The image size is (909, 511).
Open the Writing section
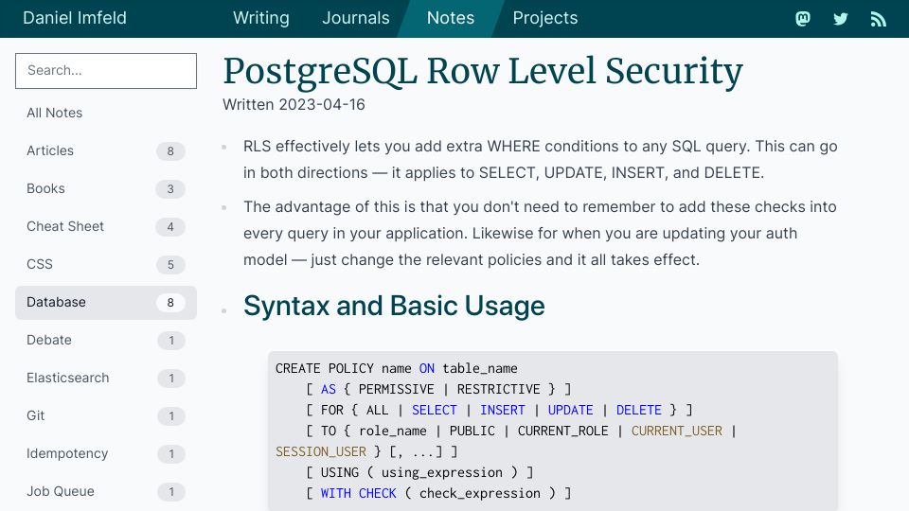[x=261, y=18]
